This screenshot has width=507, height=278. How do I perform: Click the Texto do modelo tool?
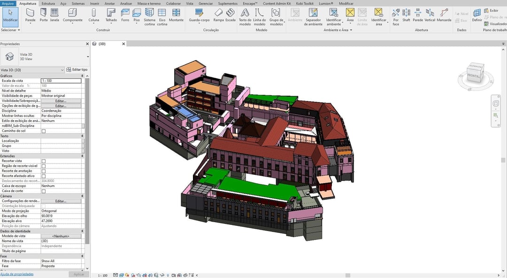click(x=245, y=17)
